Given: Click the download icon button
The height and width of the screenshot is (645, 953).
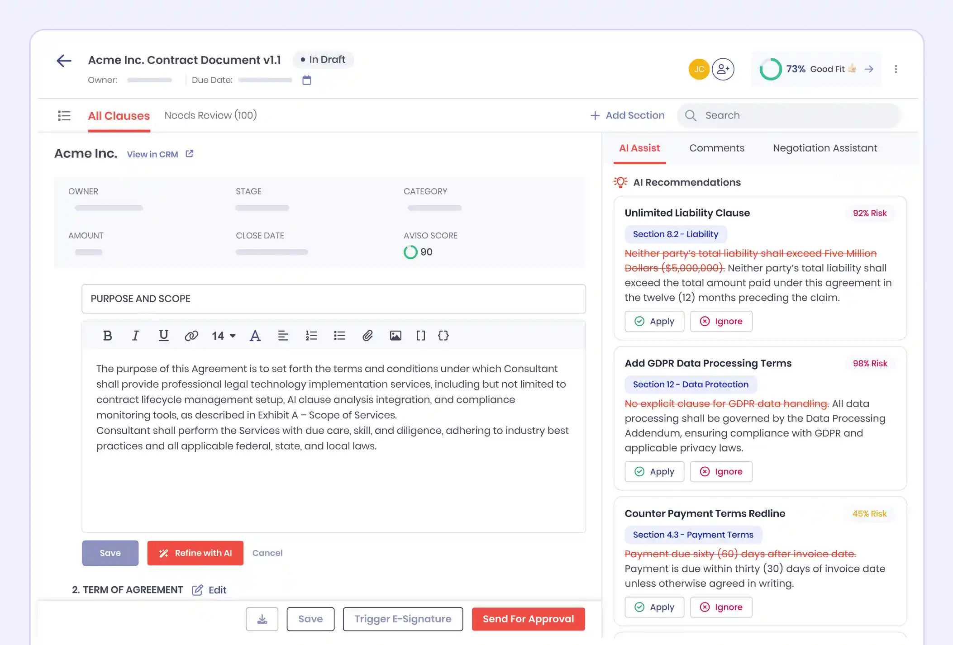Looking at the screenshot, I should (x=262, y=619).
